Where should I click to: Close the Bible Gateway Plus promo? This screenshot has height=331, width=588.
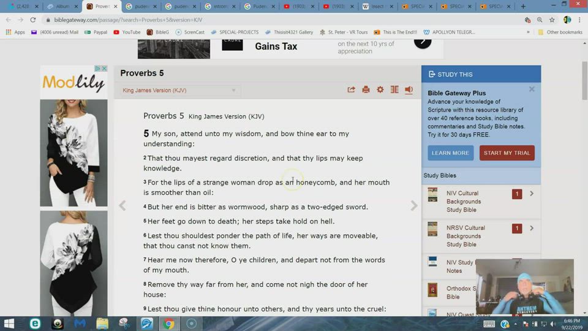532,89
